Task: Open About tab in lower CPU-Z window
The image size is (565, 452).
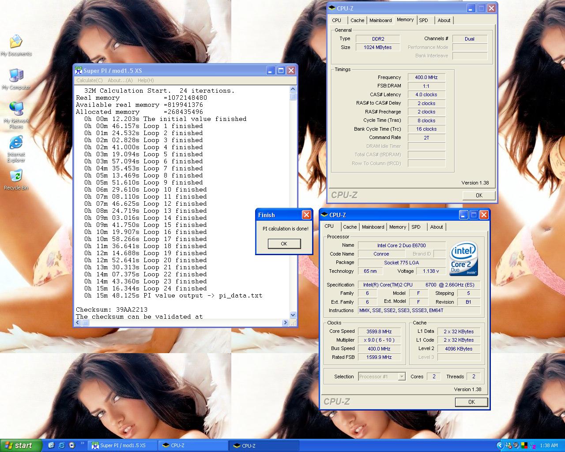Action: [437, 227]
